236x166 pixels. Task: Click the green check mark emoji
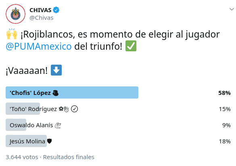click(x=131, y=46)
